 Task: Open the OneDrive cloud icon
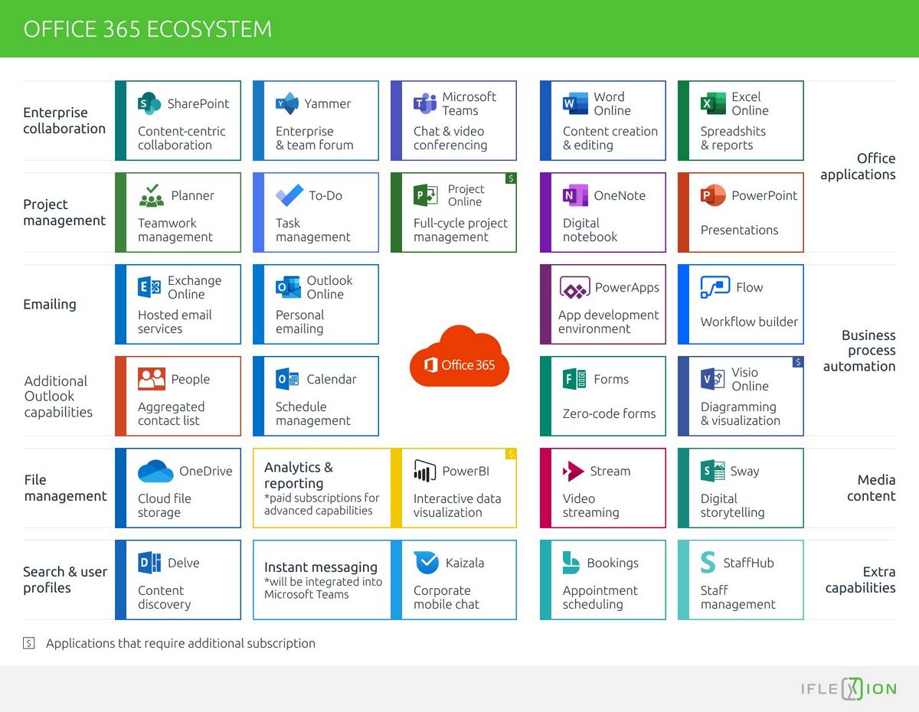click(155, 471)
